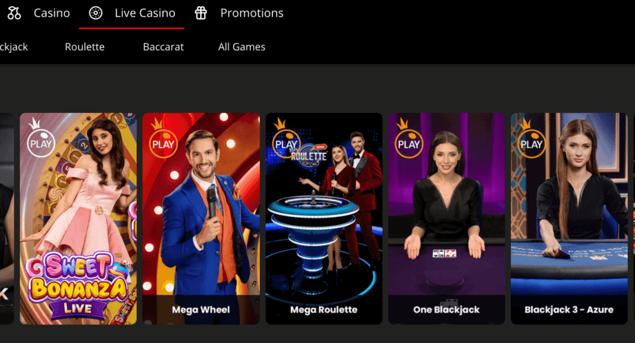Click the Play logo on One Blackjack card

[409, 138]
